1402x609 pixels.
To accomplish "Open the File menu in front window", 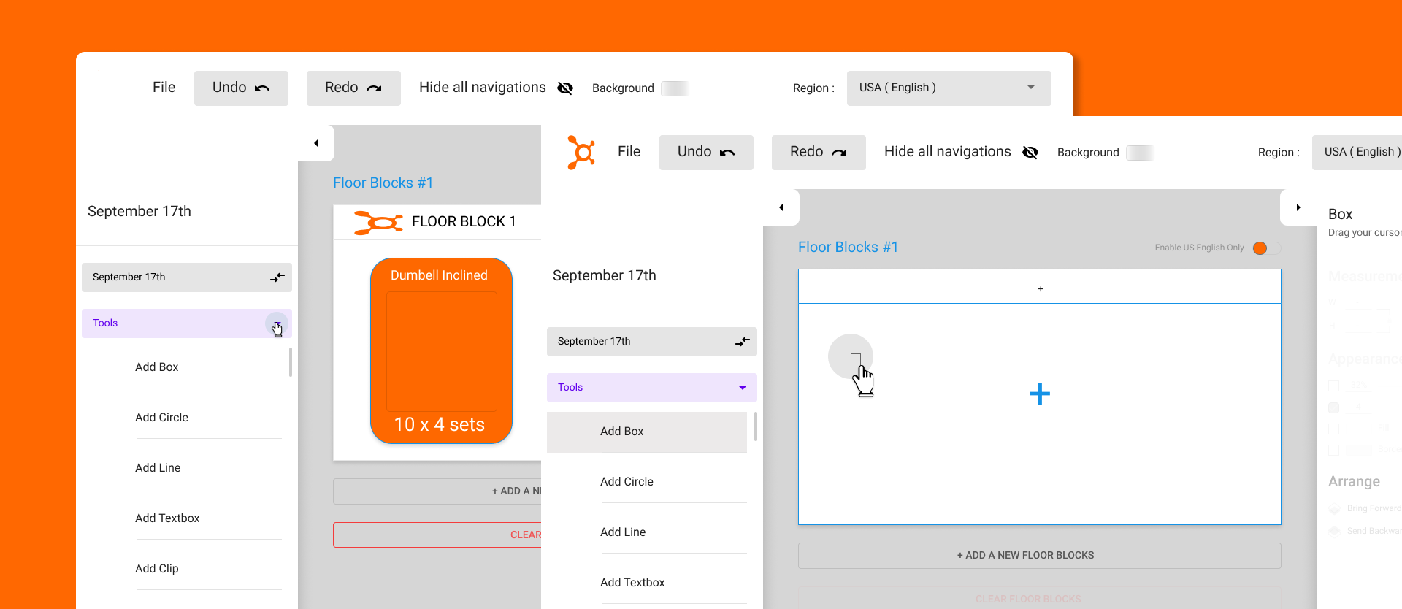I will pyautogui.click(x=629, y=152).
